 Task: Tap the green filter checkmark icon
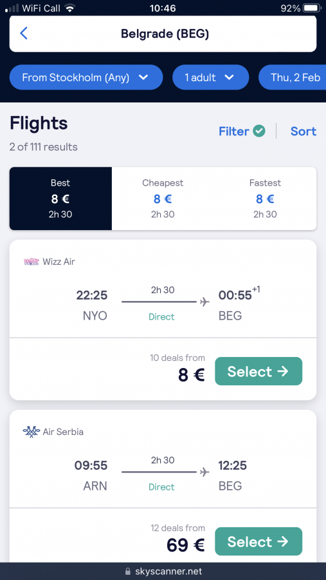tap(259, 131)
